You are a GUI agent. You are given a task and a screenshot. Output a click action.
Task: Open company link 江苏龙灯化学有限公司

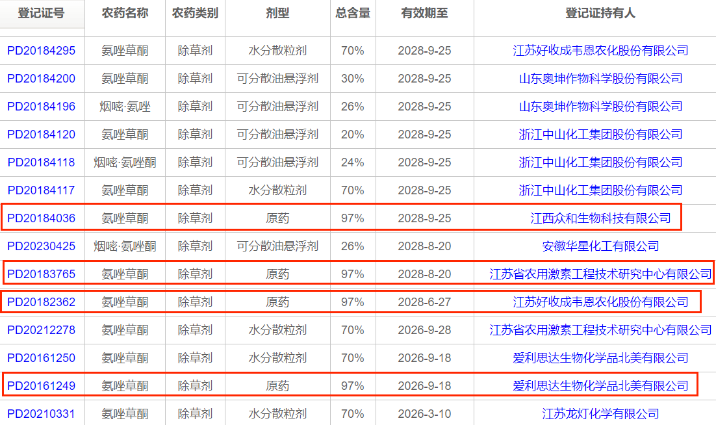600,414
